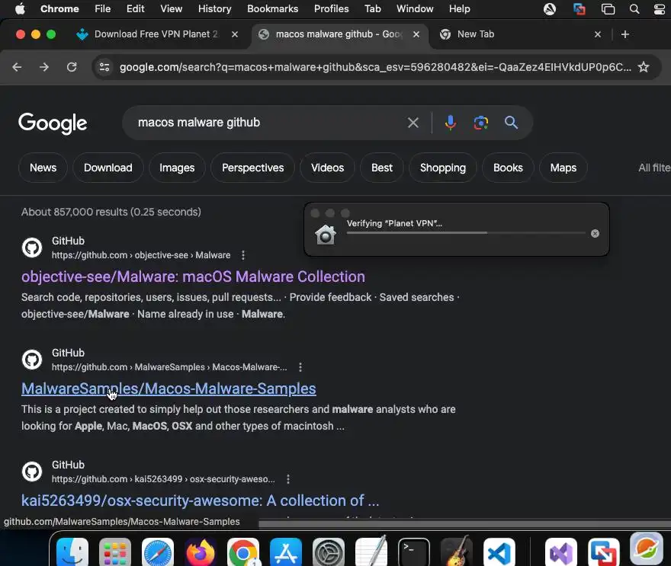Viewport: 671px width, 566px height.
Task: Open System Settings from the Dock
Action: 328,552
